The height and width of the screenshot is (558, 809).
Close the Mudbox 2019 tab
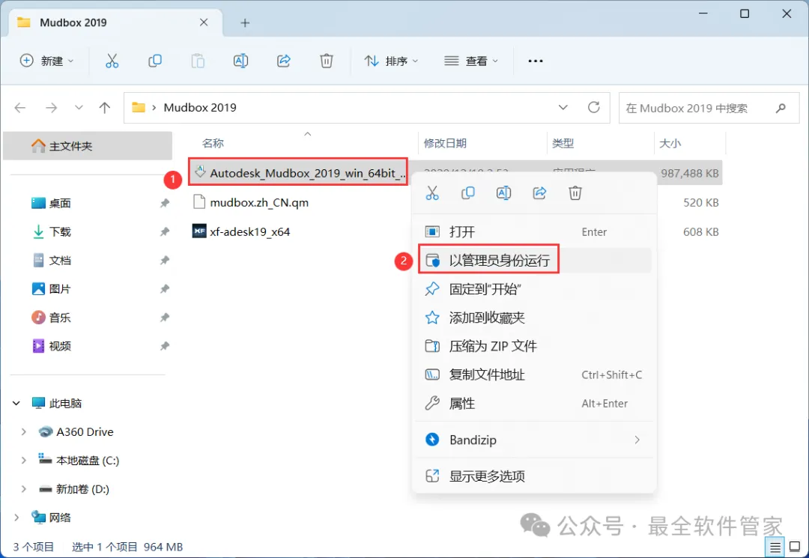(x=204, y=22)
